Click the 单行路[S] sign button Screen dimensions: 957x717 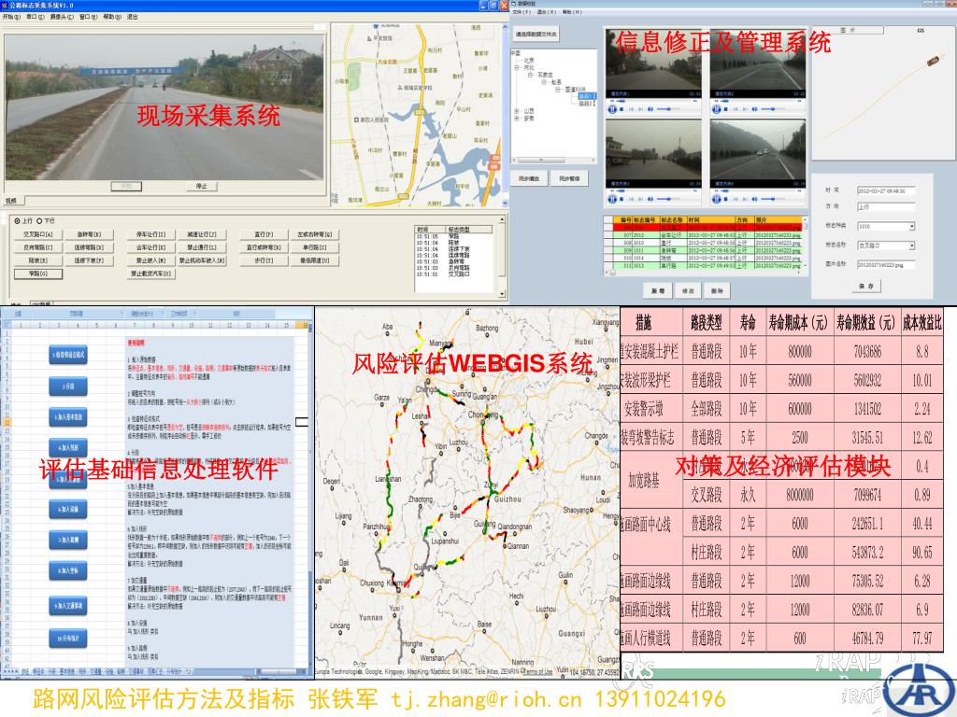pos(314,247)
